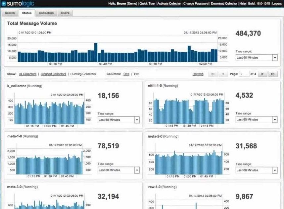The width and height of the screenshot is (284, 209).
Task: Click the 31,568 message count
Action: [246, 146]
